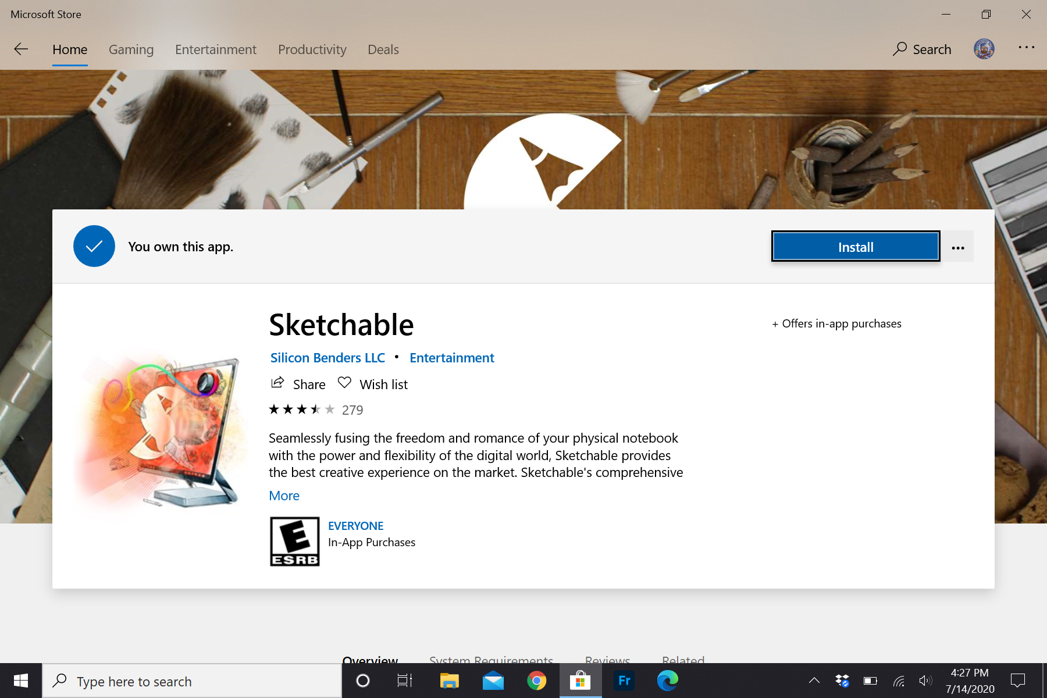Open the Store's top-right three-dot menu
Image resolution: width=1047 pixels, height=698 pixels.
1026,48
